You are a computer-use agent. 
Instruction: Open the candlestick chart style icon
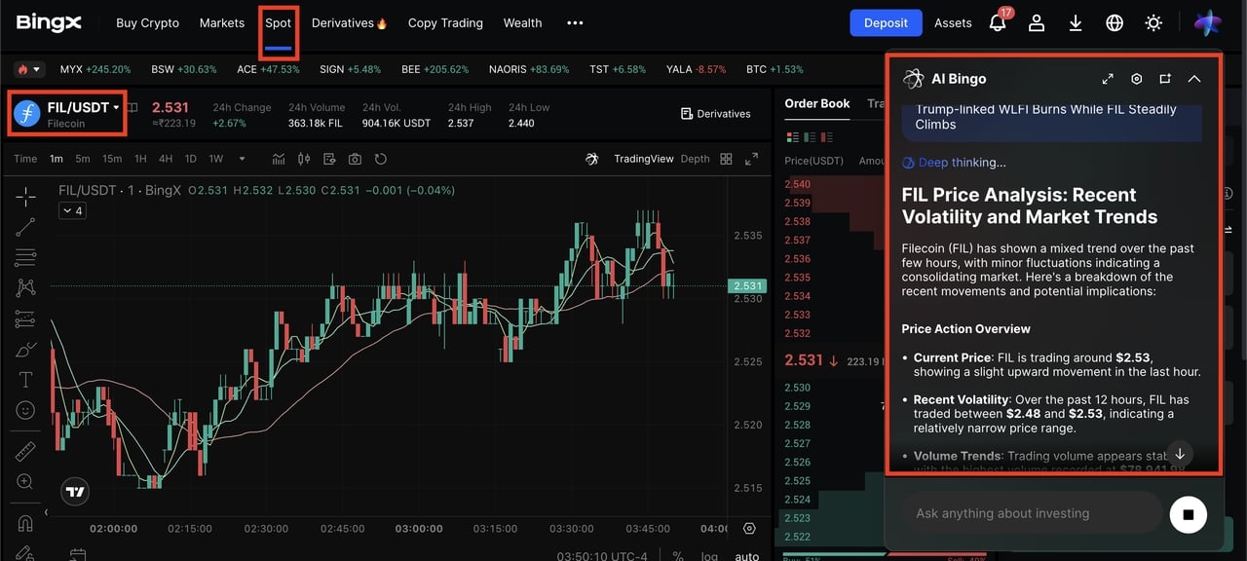[x=304, y=159]
